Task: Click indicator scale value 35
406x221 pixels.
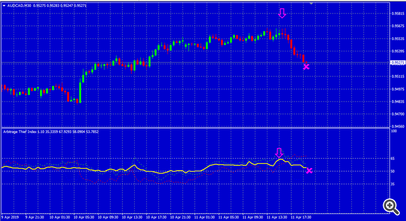Action: (393, 184)
